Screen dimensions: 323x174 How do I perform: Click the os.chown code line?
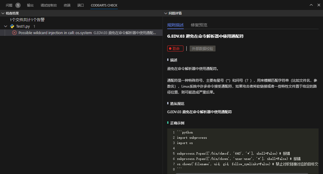click(248, 164)
